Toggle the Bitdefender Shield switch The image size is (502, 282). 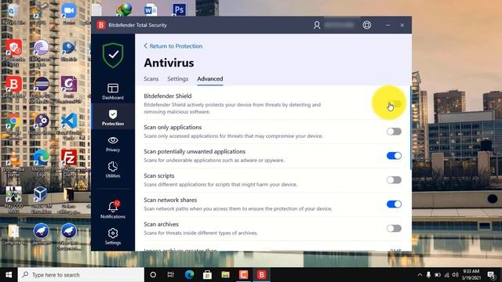point(394,104)
